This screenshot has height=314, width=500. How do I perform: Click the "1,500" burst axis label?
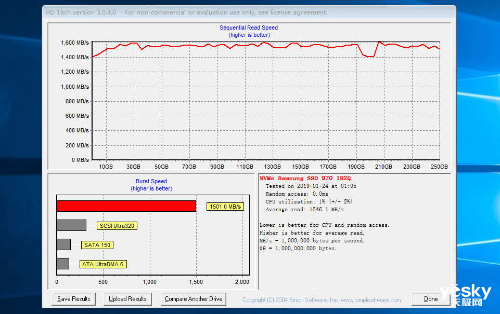[x=196, y=282]
